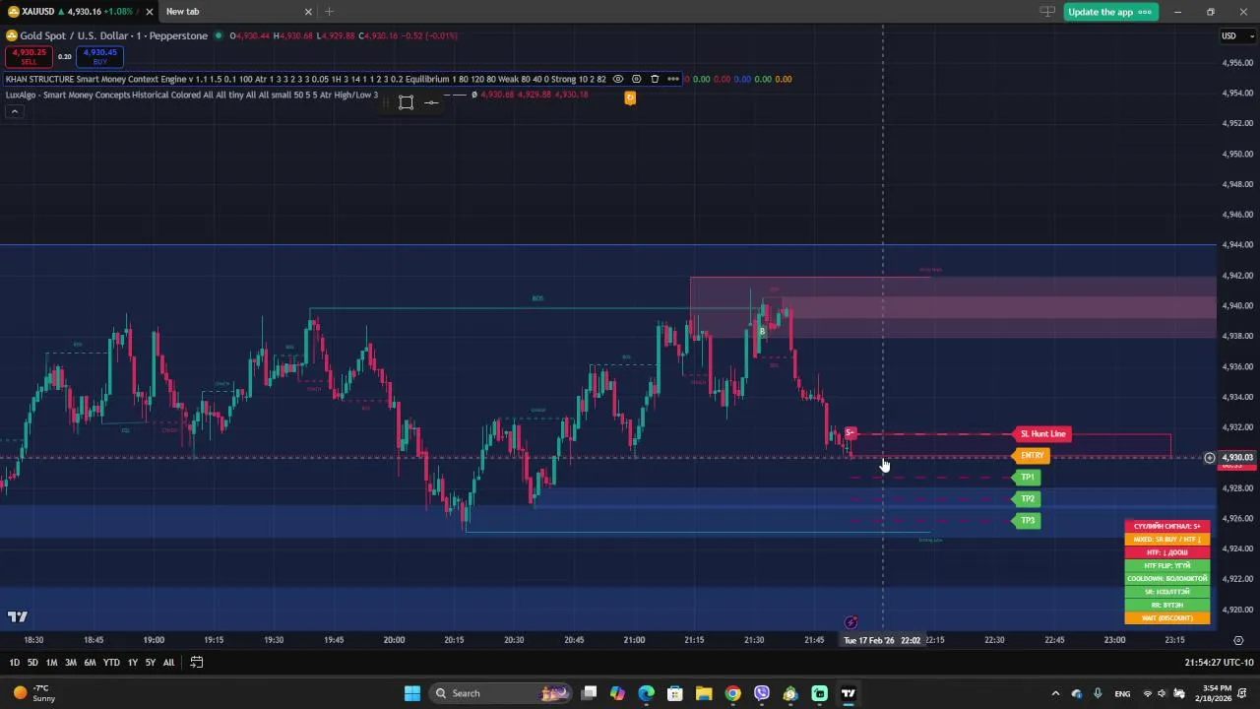
Task: Click the TradingView logo on the chart
Action: [x=18, y=617]
